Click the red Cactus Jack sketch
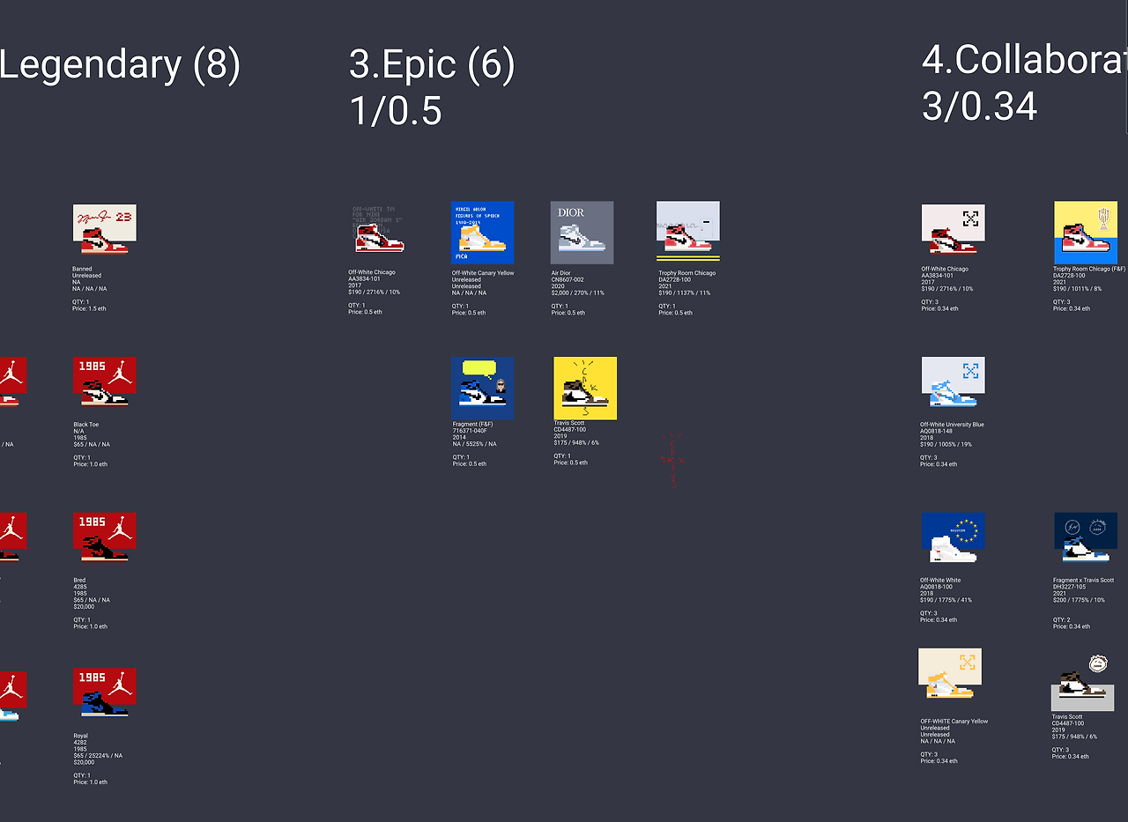This screenshot has height=822, width=1128. [673, 459]
